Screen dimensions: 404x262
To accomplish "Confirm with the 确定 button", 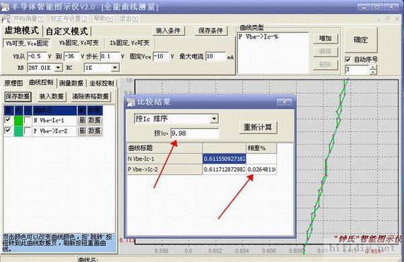I will tap(360, 40).
